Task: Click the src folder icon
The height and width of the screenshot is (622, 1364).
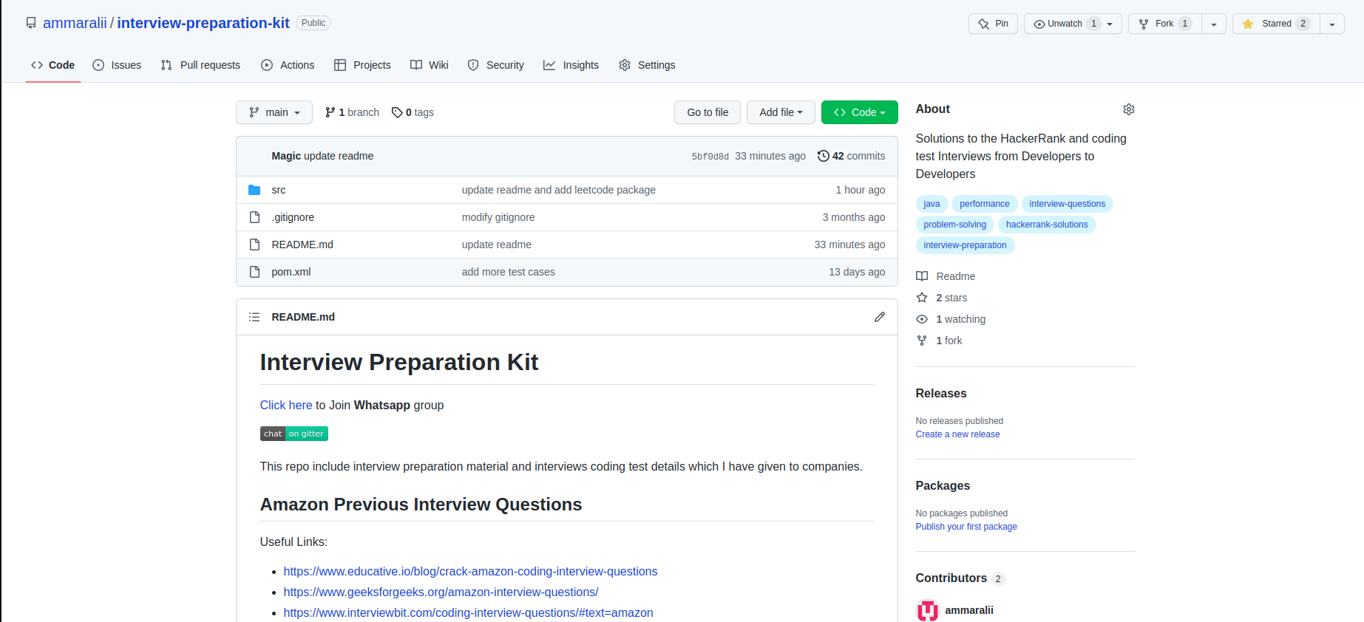Action: click(x=254, y=190)
